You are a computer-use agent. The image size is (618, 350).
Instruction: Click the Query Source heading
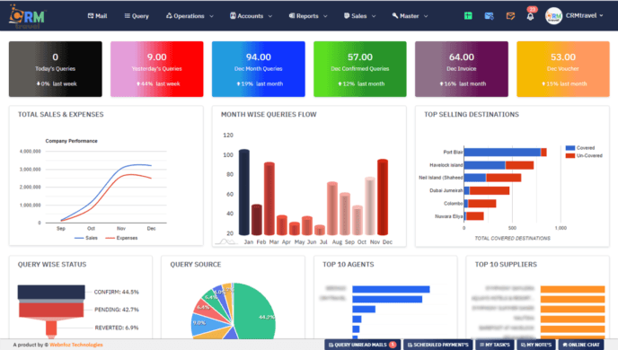click(196, 265)
